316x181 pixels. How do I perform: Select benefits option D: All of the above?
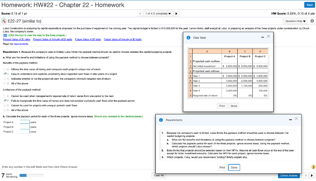point(5,83)
